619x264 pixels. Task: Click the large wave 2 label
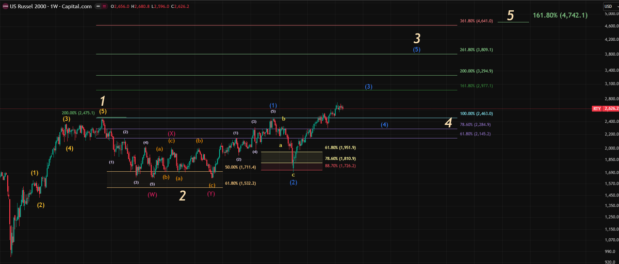coord(182,195)
